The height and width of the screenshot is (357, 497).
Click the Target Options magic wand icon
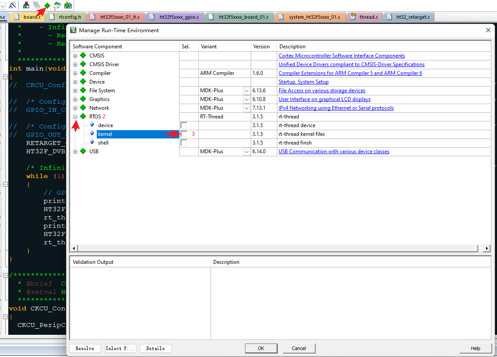click(12, 5)
